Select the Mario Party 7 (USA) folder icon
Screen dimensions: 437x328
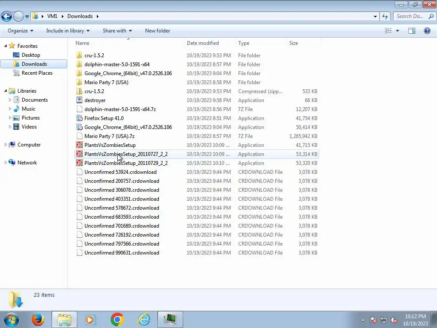pos(79,82)
